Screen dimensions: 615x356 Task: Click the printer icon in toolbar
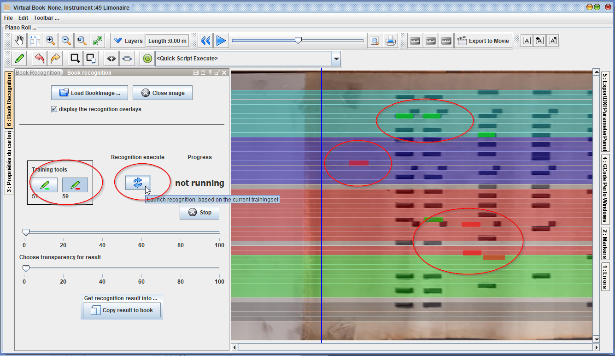(x=391, y=41)
